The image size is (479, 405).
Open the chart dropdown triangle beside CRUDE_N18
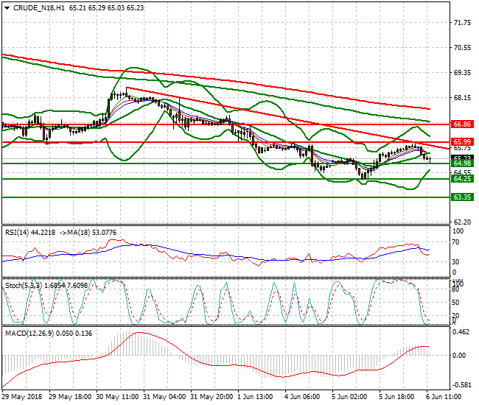[7, 8]
